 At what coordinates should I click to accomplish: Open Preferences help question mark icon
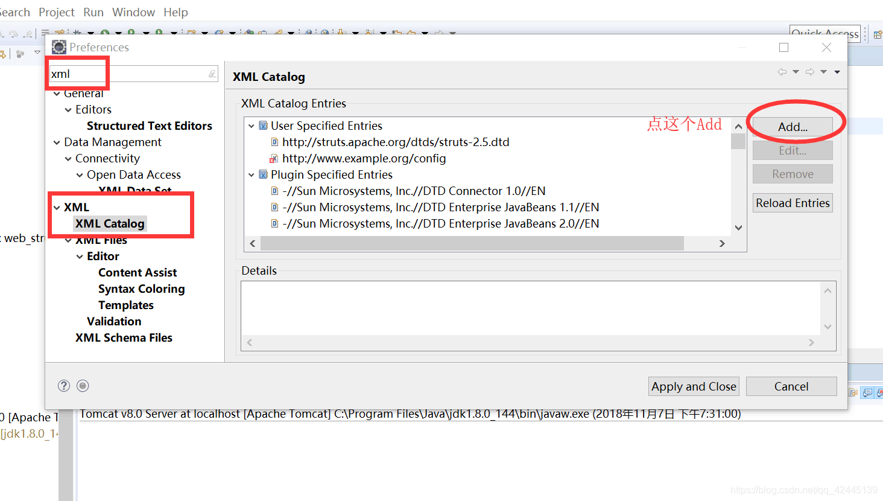pyautogui.click(x=64, y=386)
